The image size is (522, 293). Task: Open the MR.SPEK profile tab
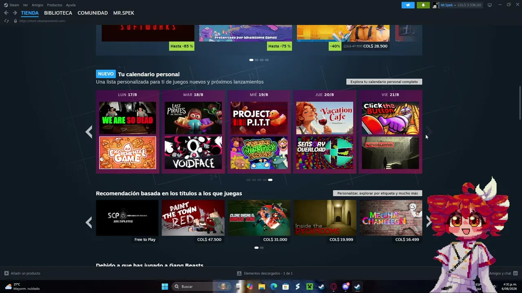click(x=124, y=13)
